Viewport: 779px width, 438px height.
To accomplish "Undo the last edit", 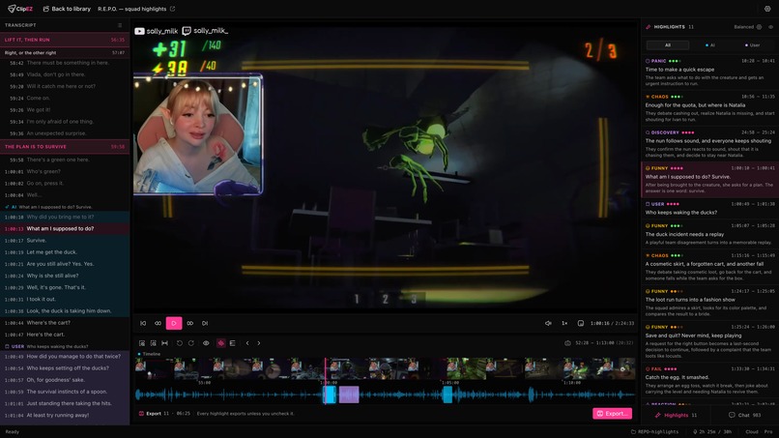I will pyautogui.click(x=180, y=343).
